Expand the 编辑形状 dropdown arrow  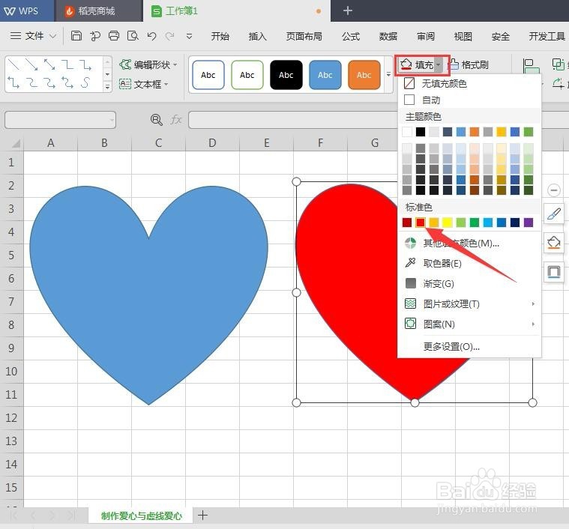click(175, 65)
